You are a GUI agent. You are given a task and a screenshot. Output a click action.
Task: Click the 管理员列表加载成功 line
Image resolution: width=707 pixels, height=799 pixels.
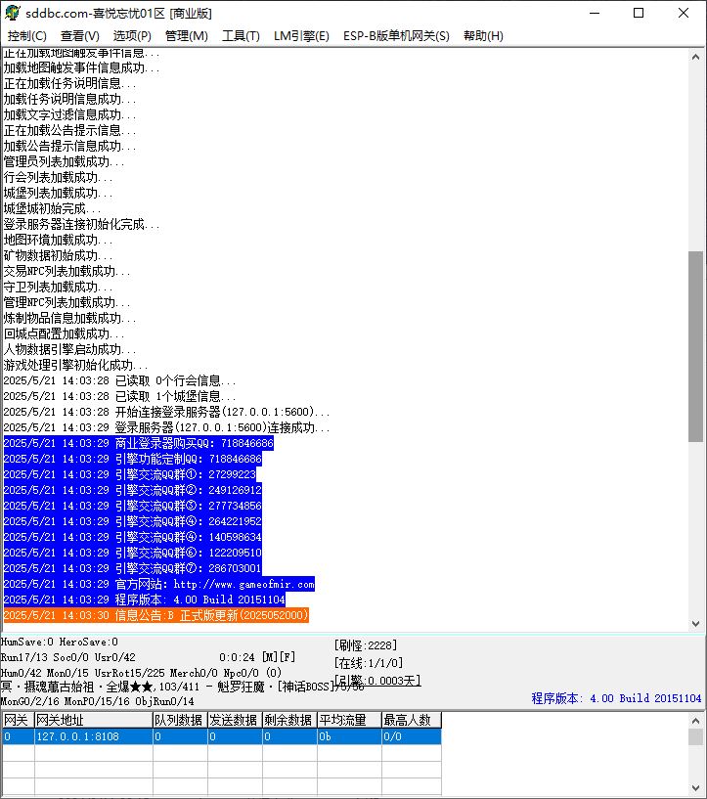coord(64,161)
